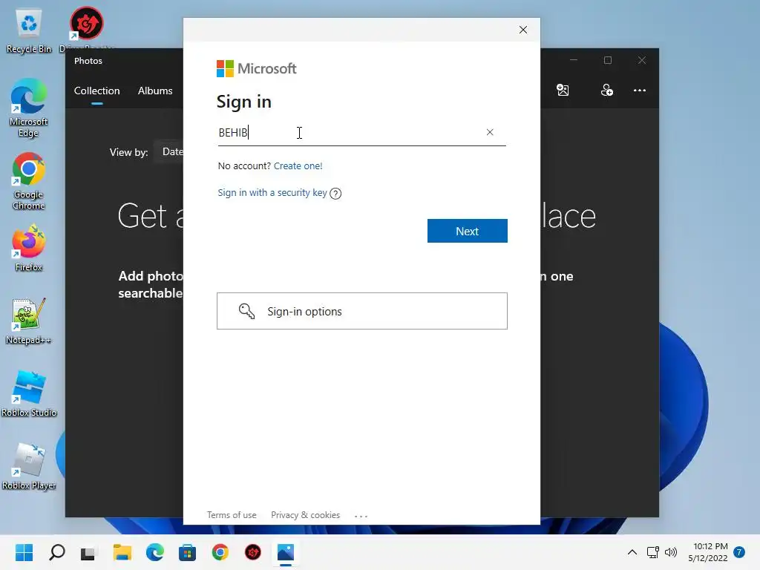Click the Next button
The image size is (760, 570).
(468, 231)
